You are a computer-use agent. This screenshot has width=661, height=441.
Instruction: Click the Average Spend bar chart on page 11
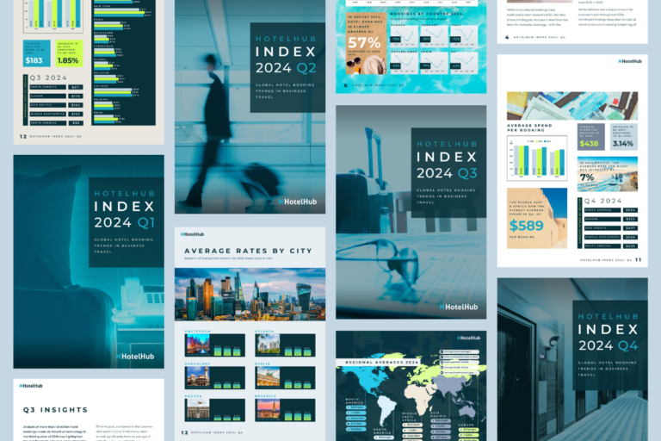point(537,158)
